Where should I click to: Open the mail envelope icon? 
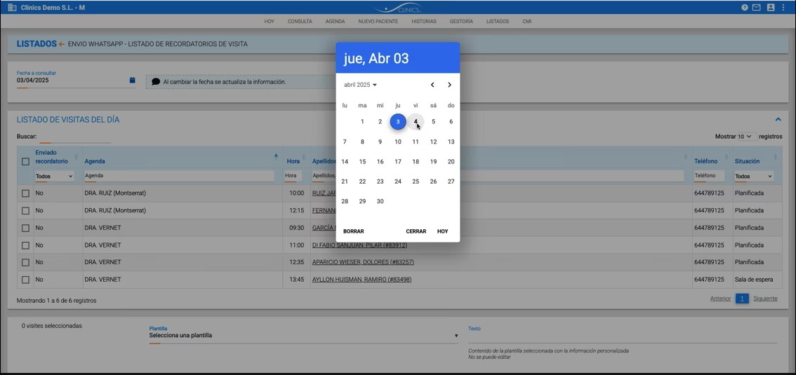pos(757,8)
